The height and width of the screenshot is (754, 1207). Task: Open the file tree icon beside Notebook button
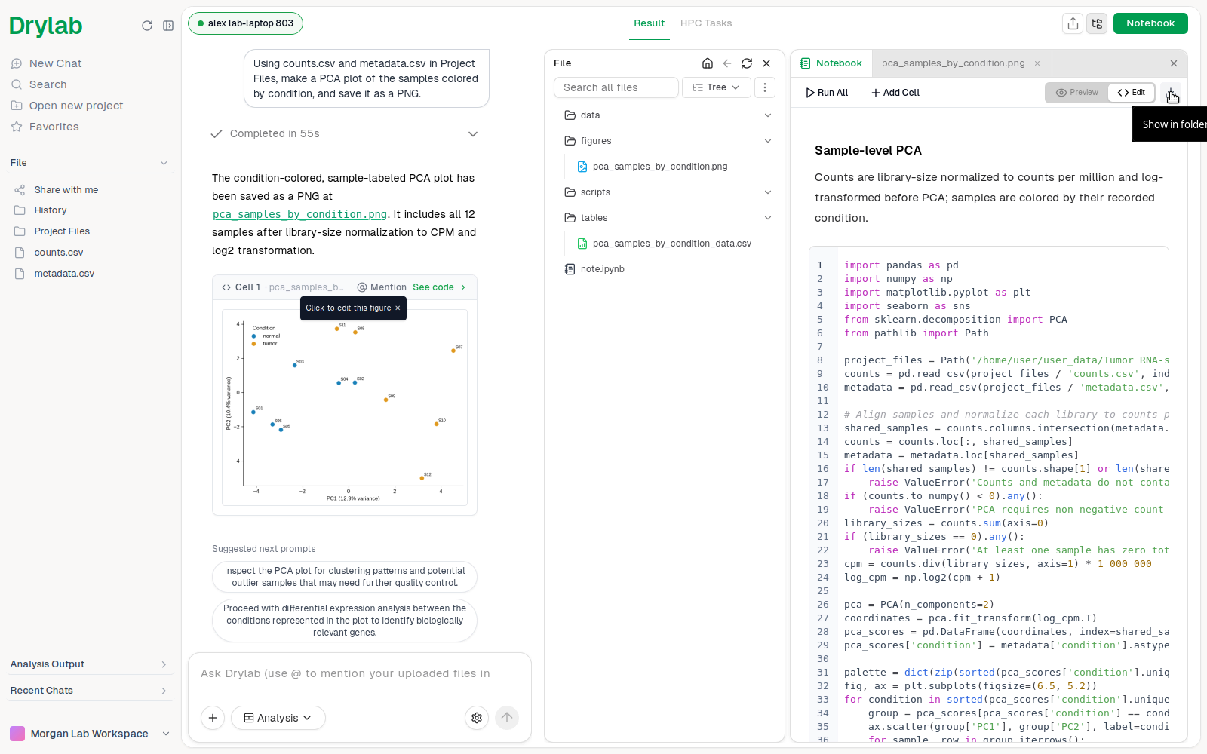[x=1097, y=23]
